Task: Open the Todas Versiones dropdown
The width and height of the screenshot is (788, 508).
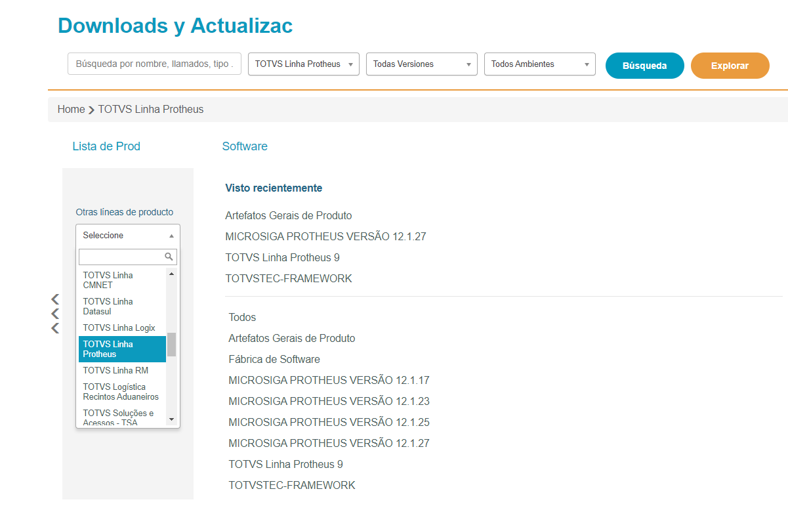Action: (422, 64)
